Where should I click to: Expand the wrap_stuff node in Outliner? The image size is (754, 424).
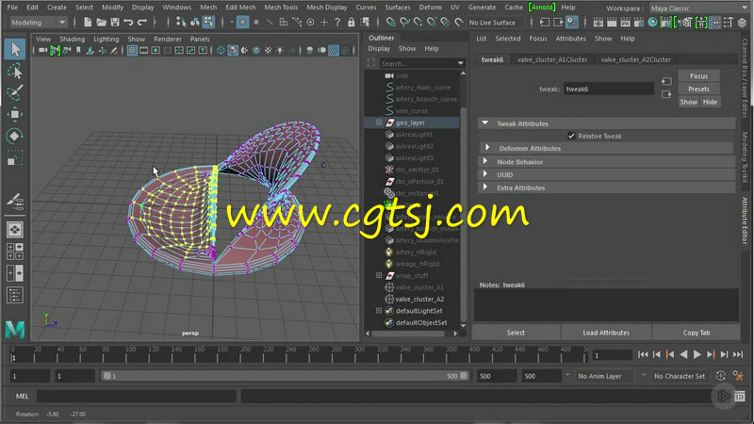379,275
